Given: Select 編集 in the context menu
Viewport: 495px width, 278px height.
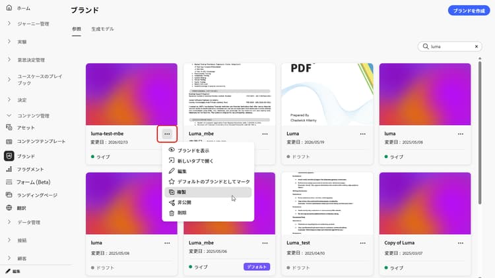Looking at the screenshot, I should pyautogui.click(x=208, y=171).
